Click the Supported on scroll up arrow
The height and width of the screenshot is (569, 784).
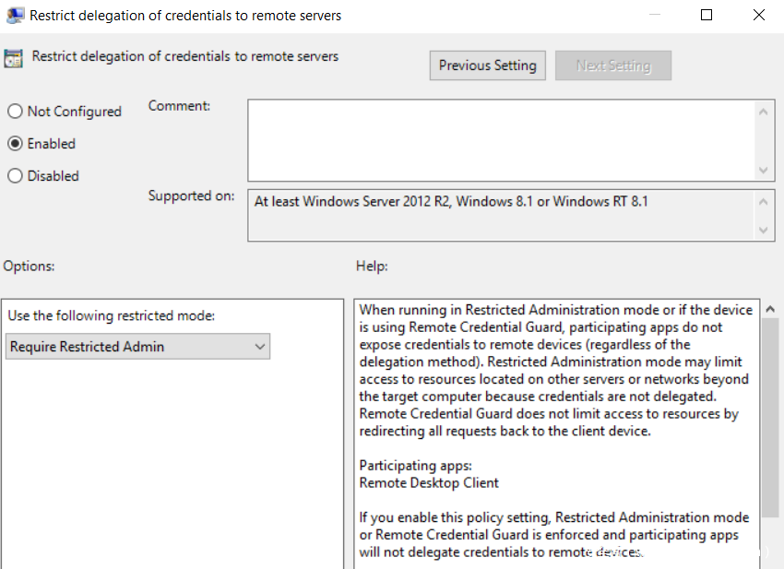pos(764,201)
